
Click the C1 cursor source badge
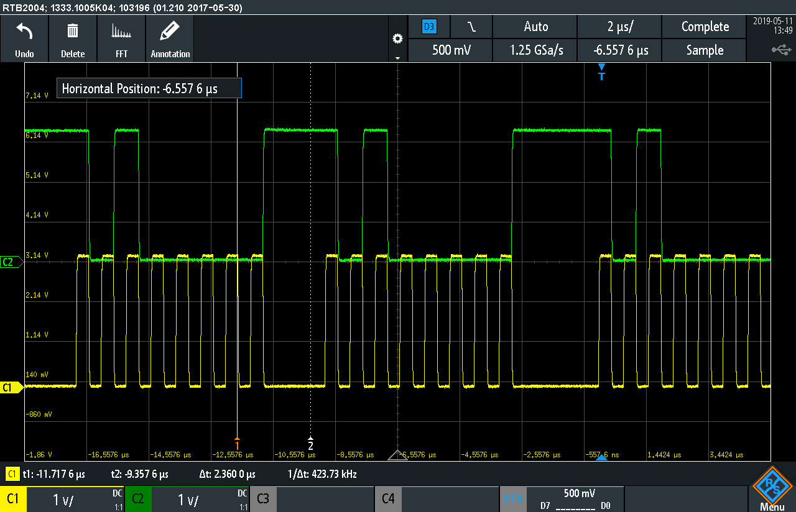coord(12,474)
